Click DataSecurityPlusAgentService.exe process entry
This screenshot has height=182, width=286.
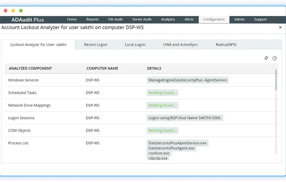click(177, 143)
